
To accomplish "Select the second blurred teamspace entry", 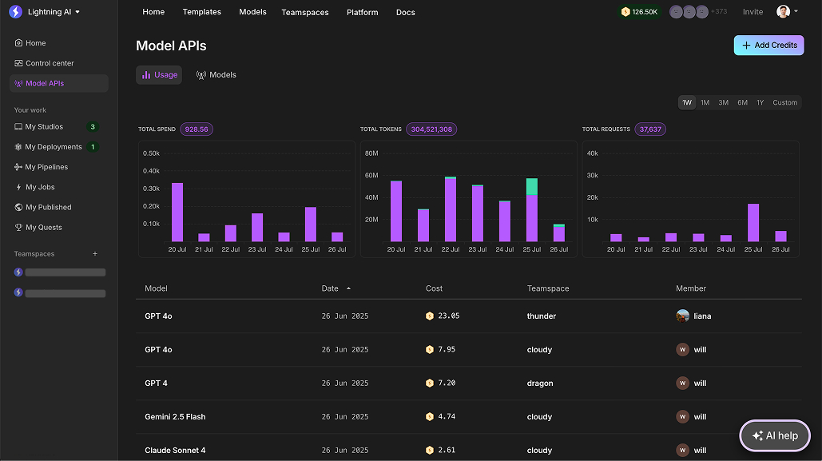I will [60, 292].
